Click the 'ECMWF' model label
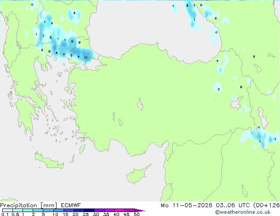 tap(71, 205)
